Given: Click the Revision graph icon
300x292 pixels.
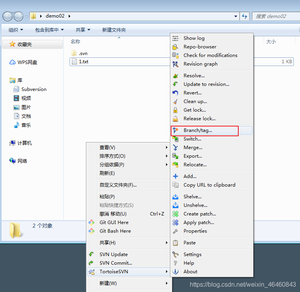Looking at the screenshot, I should click(175, 64).
